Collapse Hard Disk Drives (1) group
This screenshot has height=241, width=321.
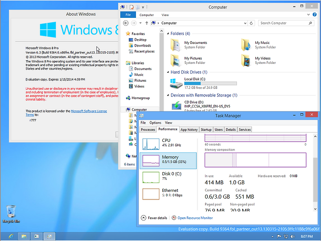tap(168, 72)
